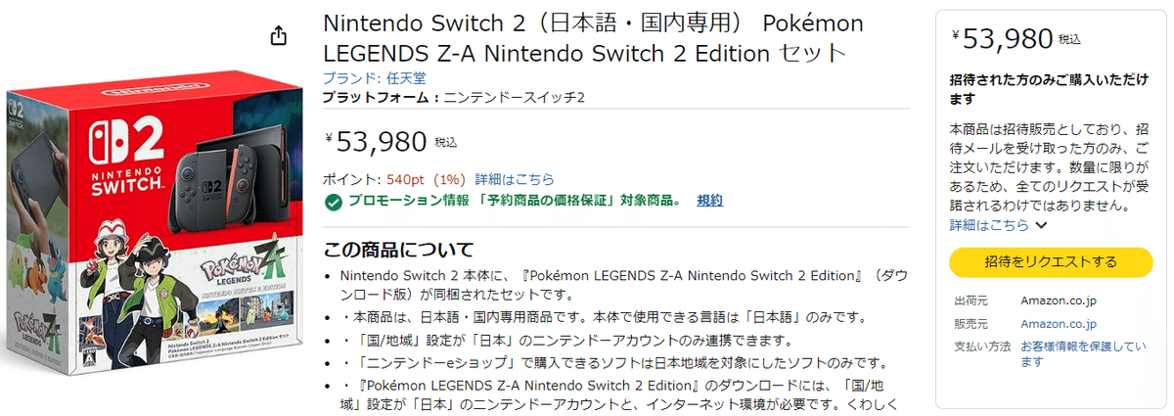Screen dimensions: 1174x416
Task: Click the ¥53,980 price in the buy box
Action: [1006, 38]
